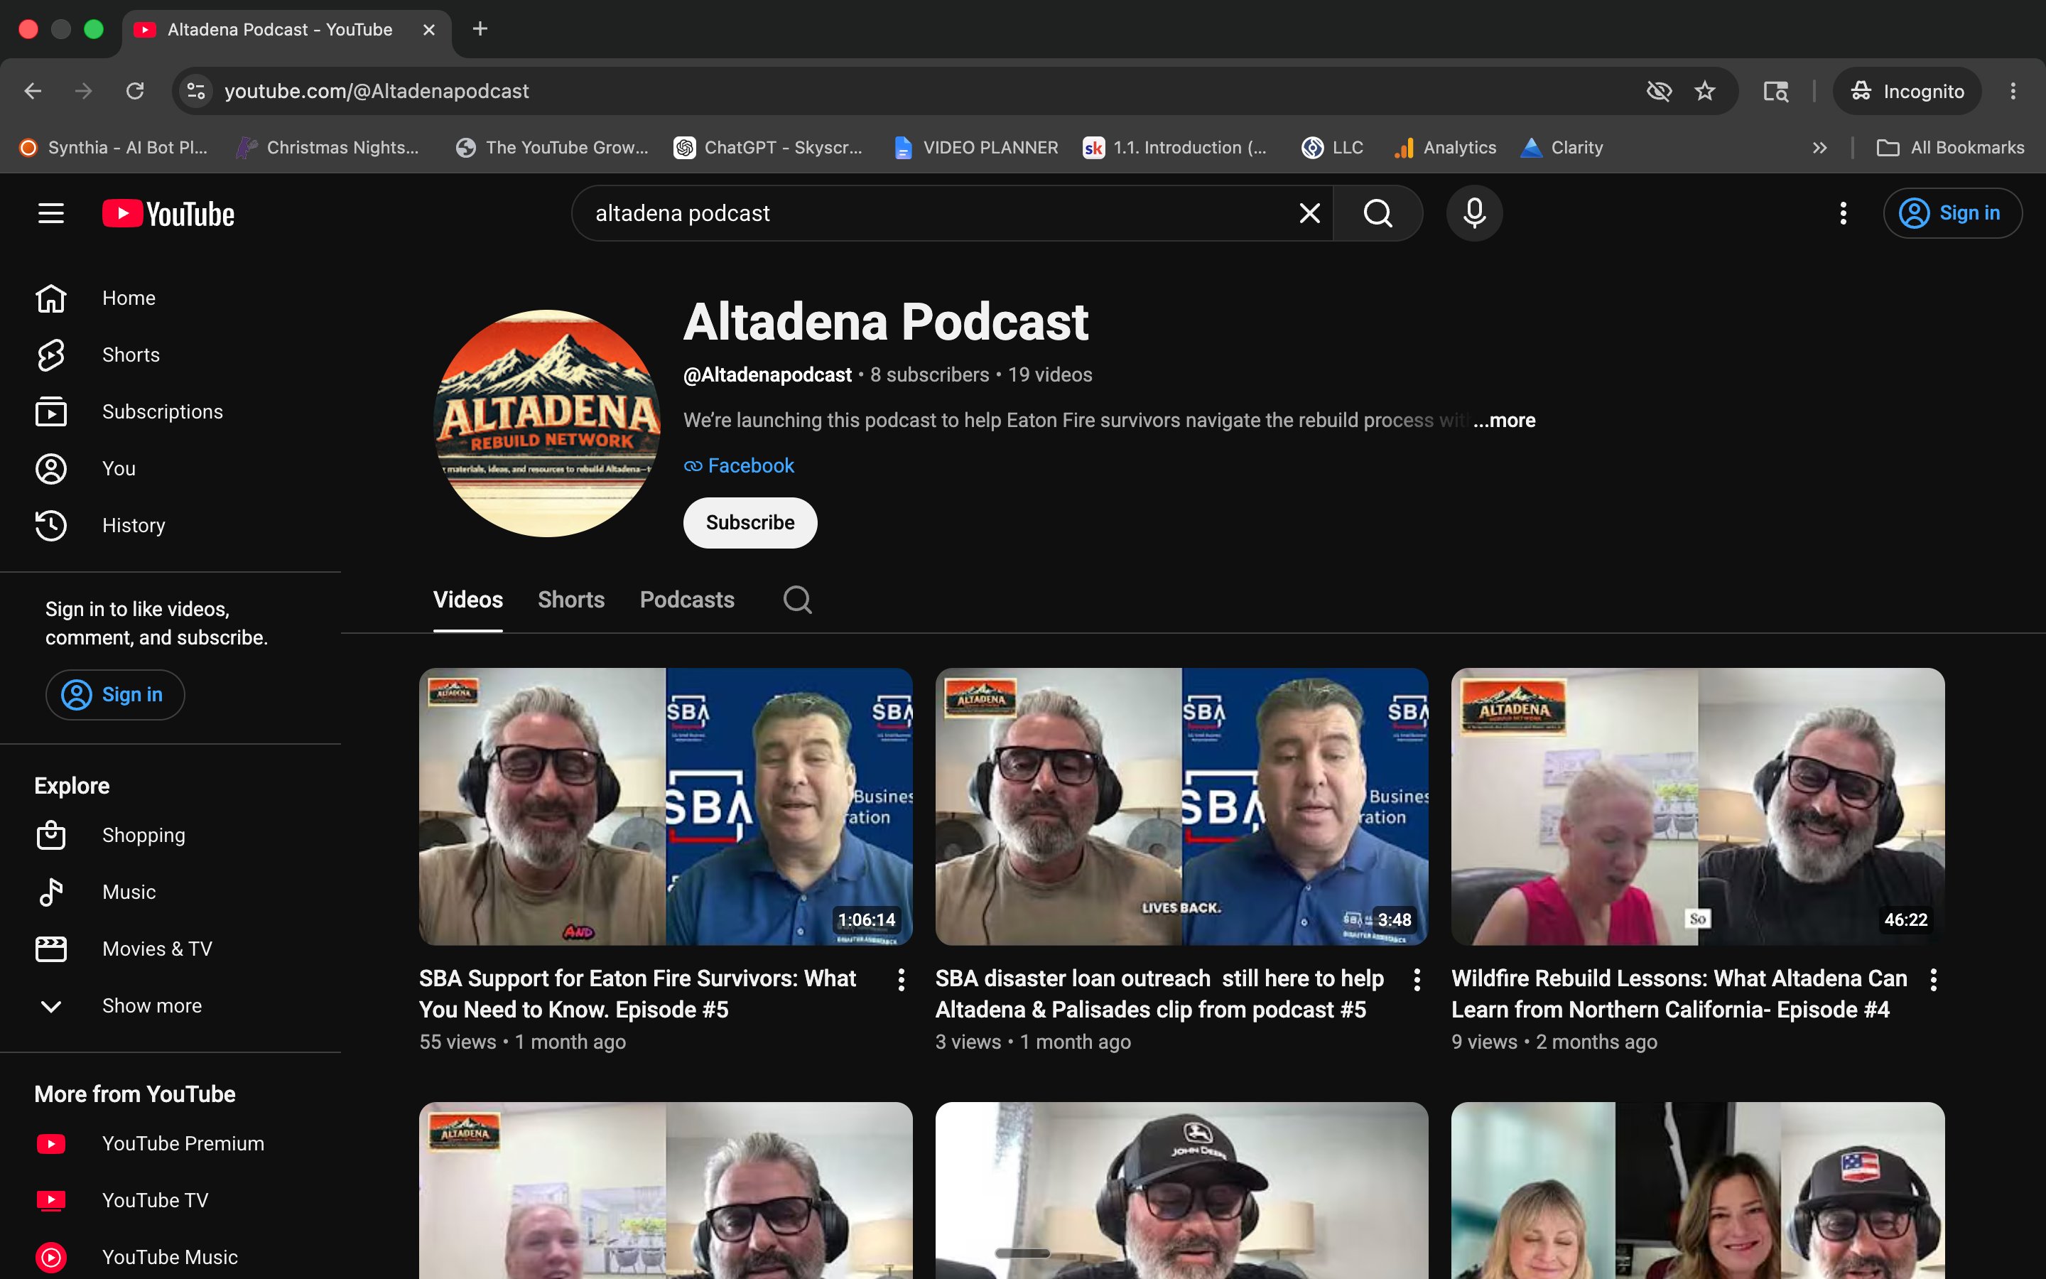This screenshot has height=1279, width=2046.
Task: Open the Analytics bookmark
Action: [1445, 147]
